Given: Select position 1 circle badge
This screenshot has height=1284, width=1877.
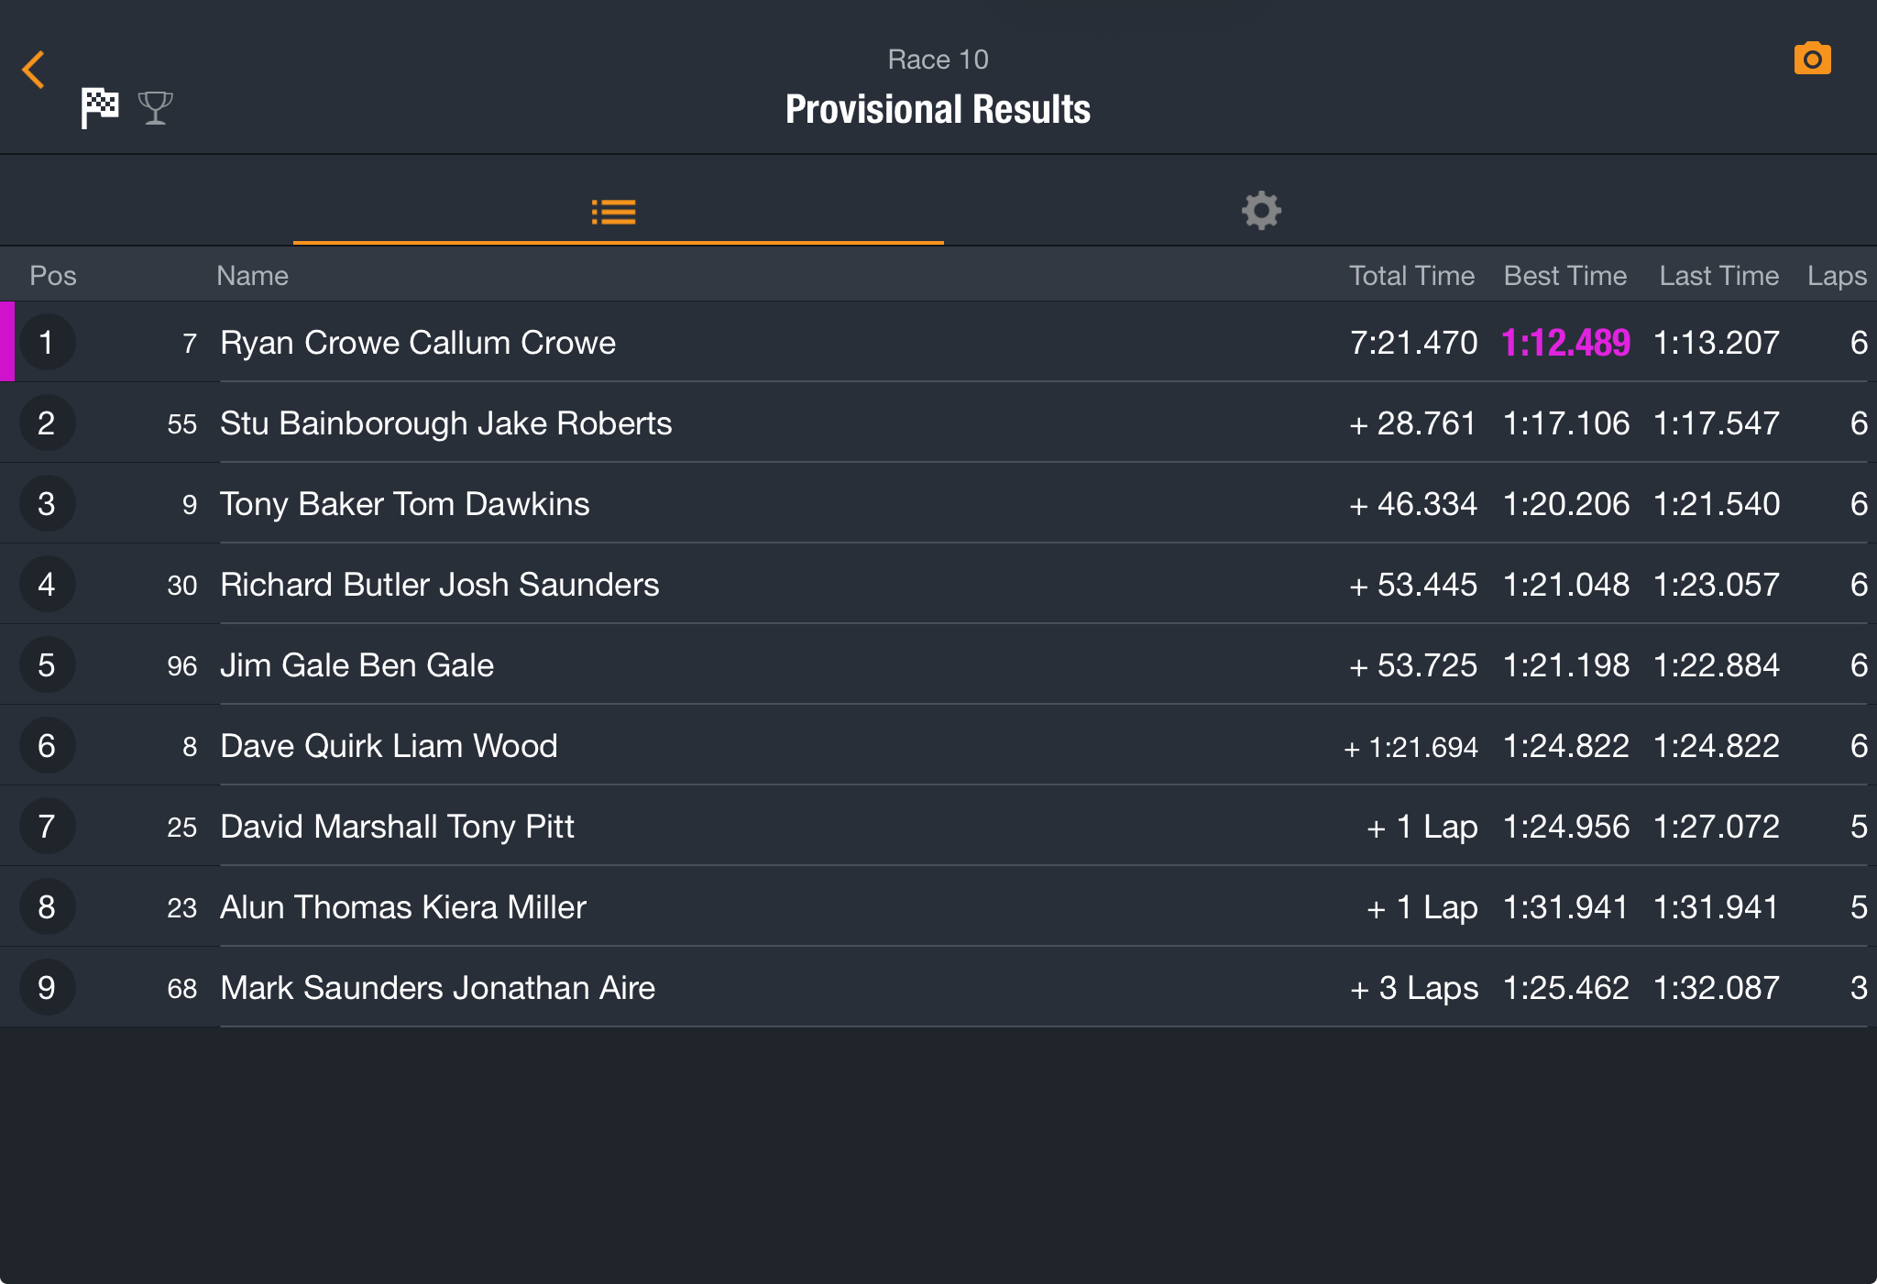Looking at the screenshot, I should click(x=47, y=343).
